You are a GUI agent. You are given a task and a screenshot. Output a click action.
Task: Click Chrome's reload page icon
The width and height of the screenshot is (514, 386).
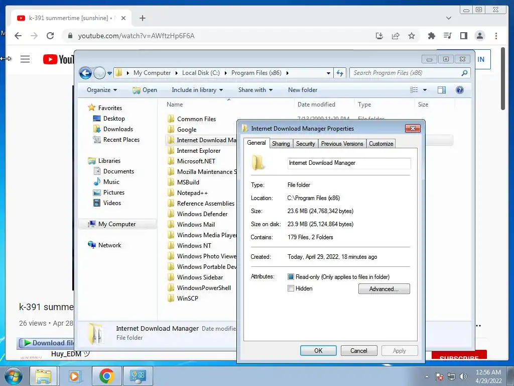pos(50,36)
